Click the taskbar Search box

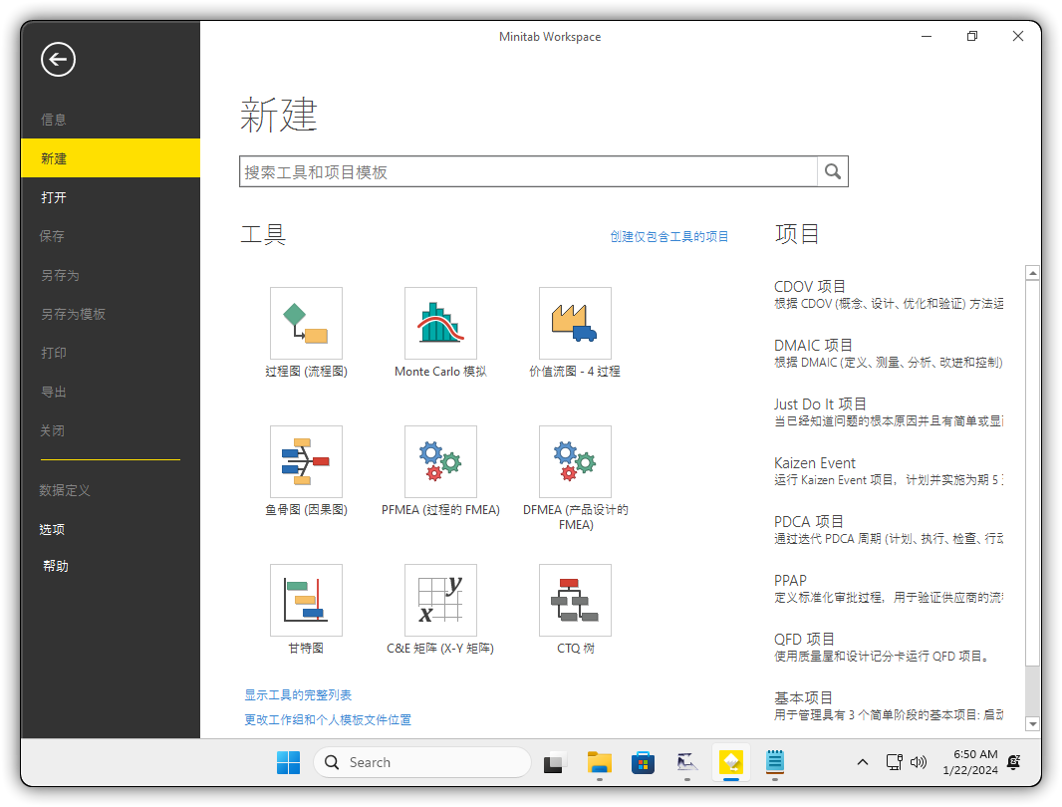[422, 762]
